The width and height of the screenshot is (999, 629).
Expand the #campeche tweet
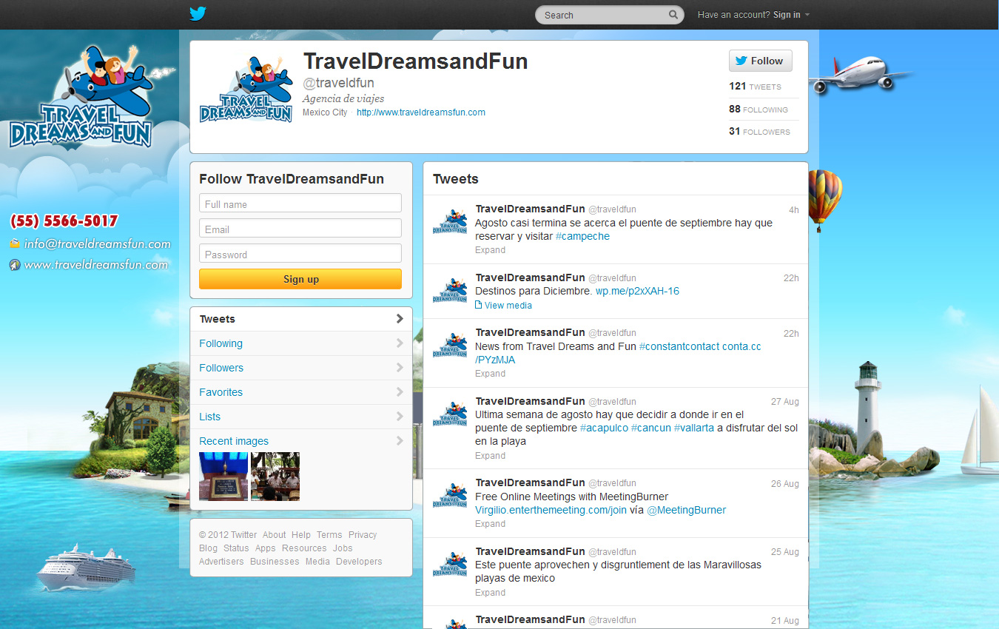[x=490, y=250]
